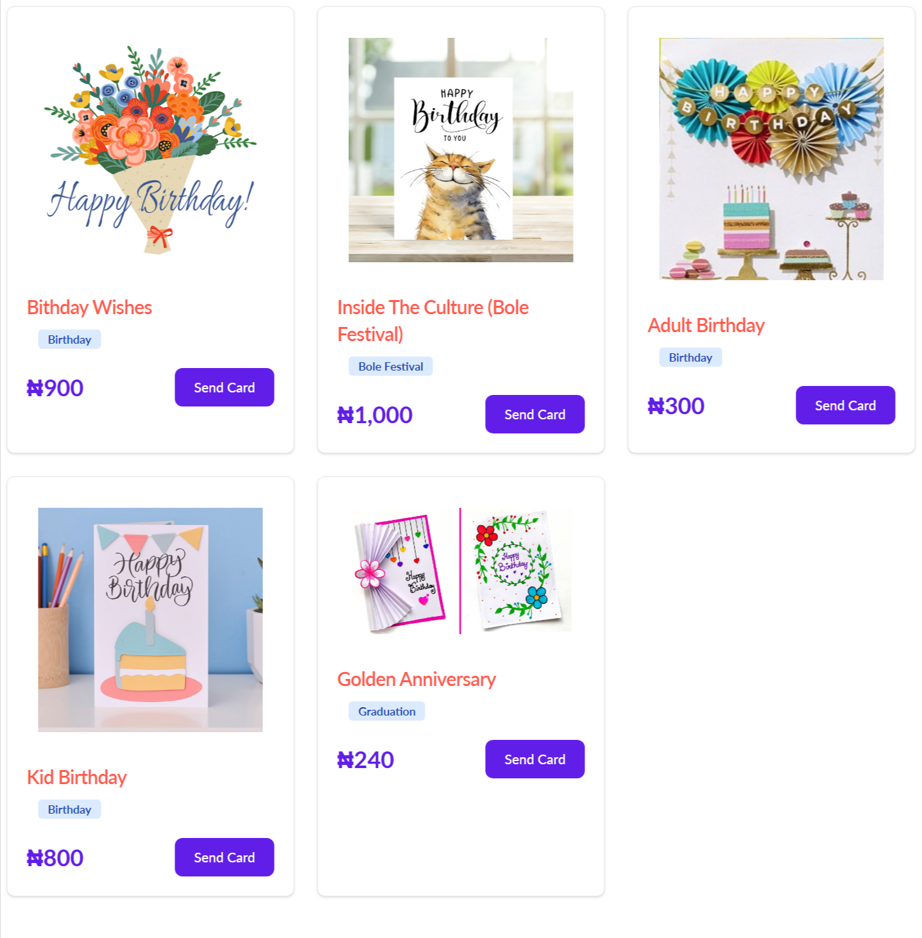The height and width of the screenshot is (938, 922).
Task: Select Birthday tag under Kid Birthday
Action: click(x=69, y=810)
